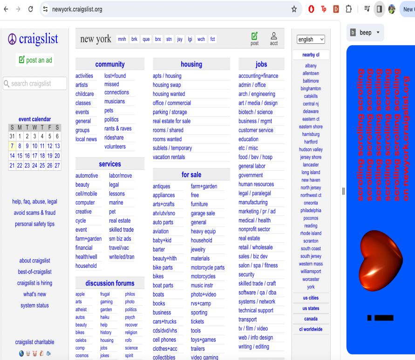Image resolution: width=415 pixels, height=360 pixels.
Task: Click the pig face charitable icon
Action: [34, 353]
